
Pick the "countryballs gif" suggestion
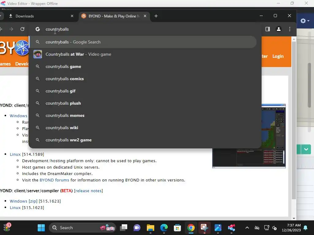click(143, 91)
